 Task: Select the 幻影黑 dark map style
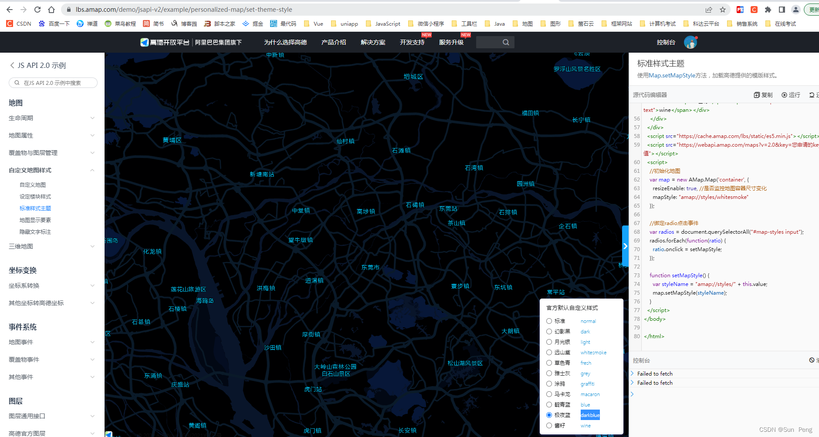[x=549, y=331]
